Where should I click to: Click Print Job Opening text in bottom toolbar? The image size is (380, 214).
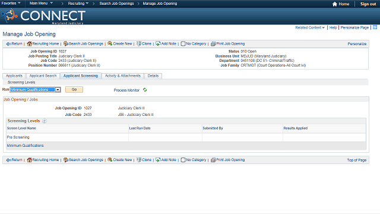click(x=230, y=160)
